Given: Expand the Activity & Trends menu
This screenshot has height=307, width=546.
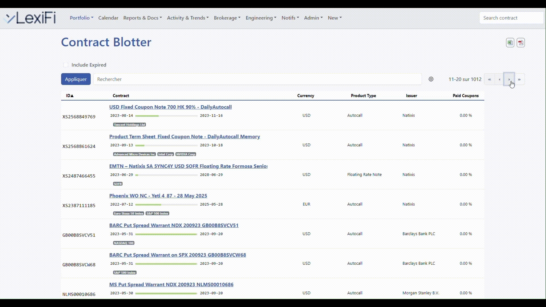Looking at the screenshot, I should [188, 18].
